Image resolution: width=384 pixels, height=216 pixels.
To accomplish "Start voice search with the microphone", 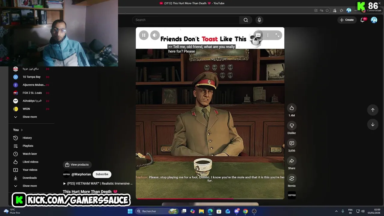I will [259, 20].
